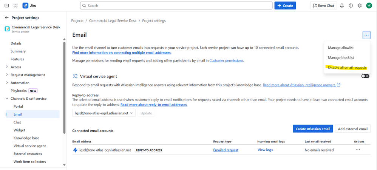Image resolution: width=377 pixels, height=170 pixels.
Task: Click the Add external email button
Action: (352, 129)
